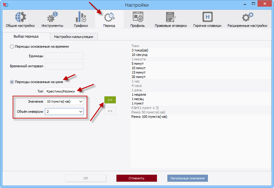Select 'Периоды основанные на цене' radio button
Viewport: 274px width, 188px height.
coord(12,82)
